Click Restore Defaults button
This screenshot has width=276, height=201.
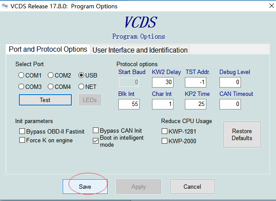[x=242, y=134]
